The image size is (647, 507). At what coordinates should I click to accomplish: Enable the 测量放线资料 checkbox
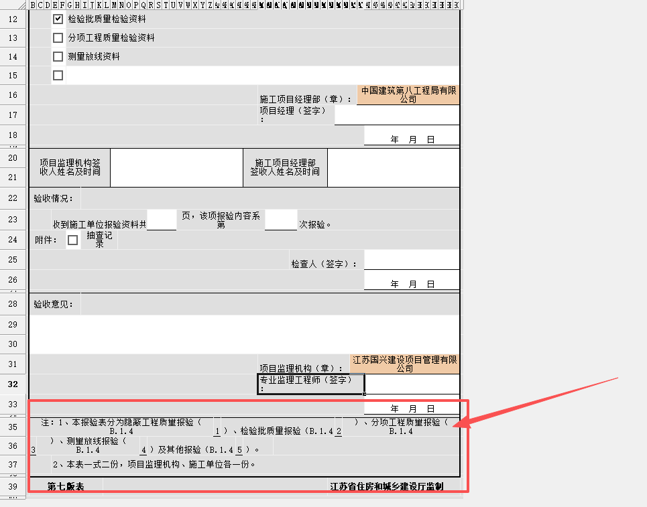point(58,56)
